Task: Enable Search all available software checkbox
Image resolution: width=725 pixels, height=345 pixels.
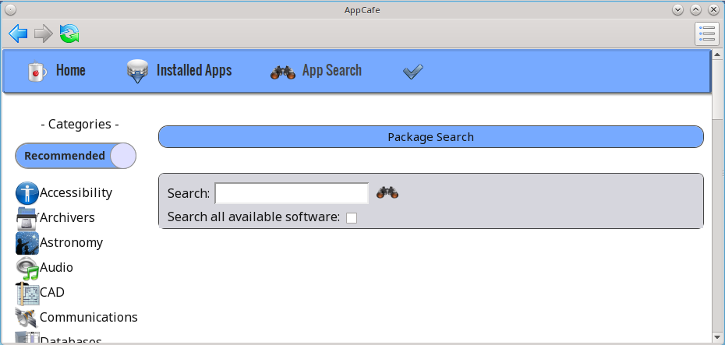Action: (x=352, y=218)
